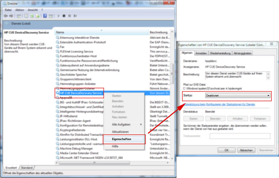279x178 pixels.
Task: Choose Eigenschaften in the context menu
Action: click(x=124, y=139)
